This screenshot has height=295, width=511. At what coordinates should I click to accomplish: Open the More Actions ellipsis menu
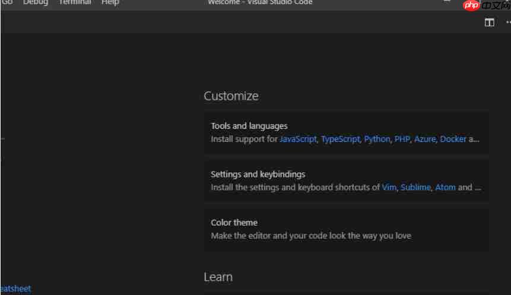(508, 23)
